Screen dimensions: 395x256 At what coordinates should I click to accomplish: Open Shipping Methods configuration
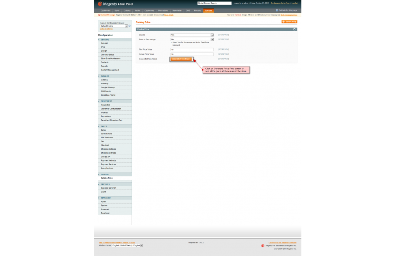coord(115,153)
